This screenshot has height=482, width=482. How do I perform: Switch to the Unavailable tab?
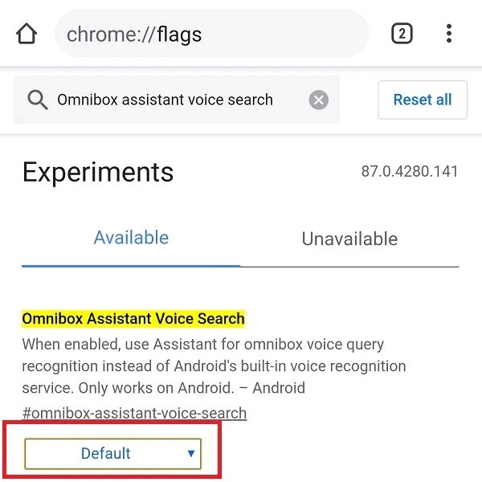(x=349, y=239)
